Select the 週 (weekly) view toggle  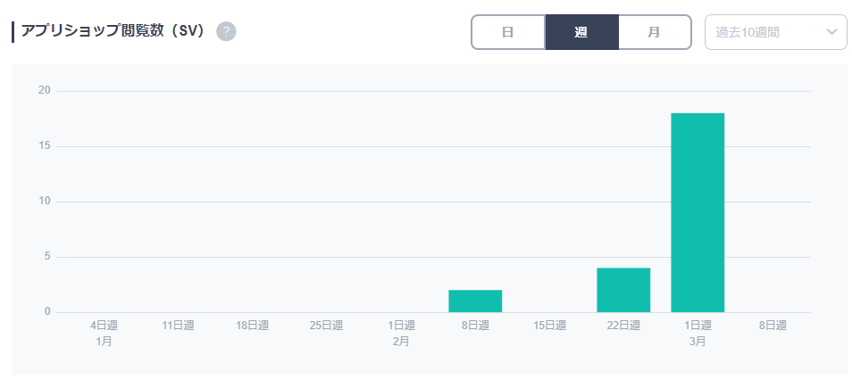pos(581,32)
